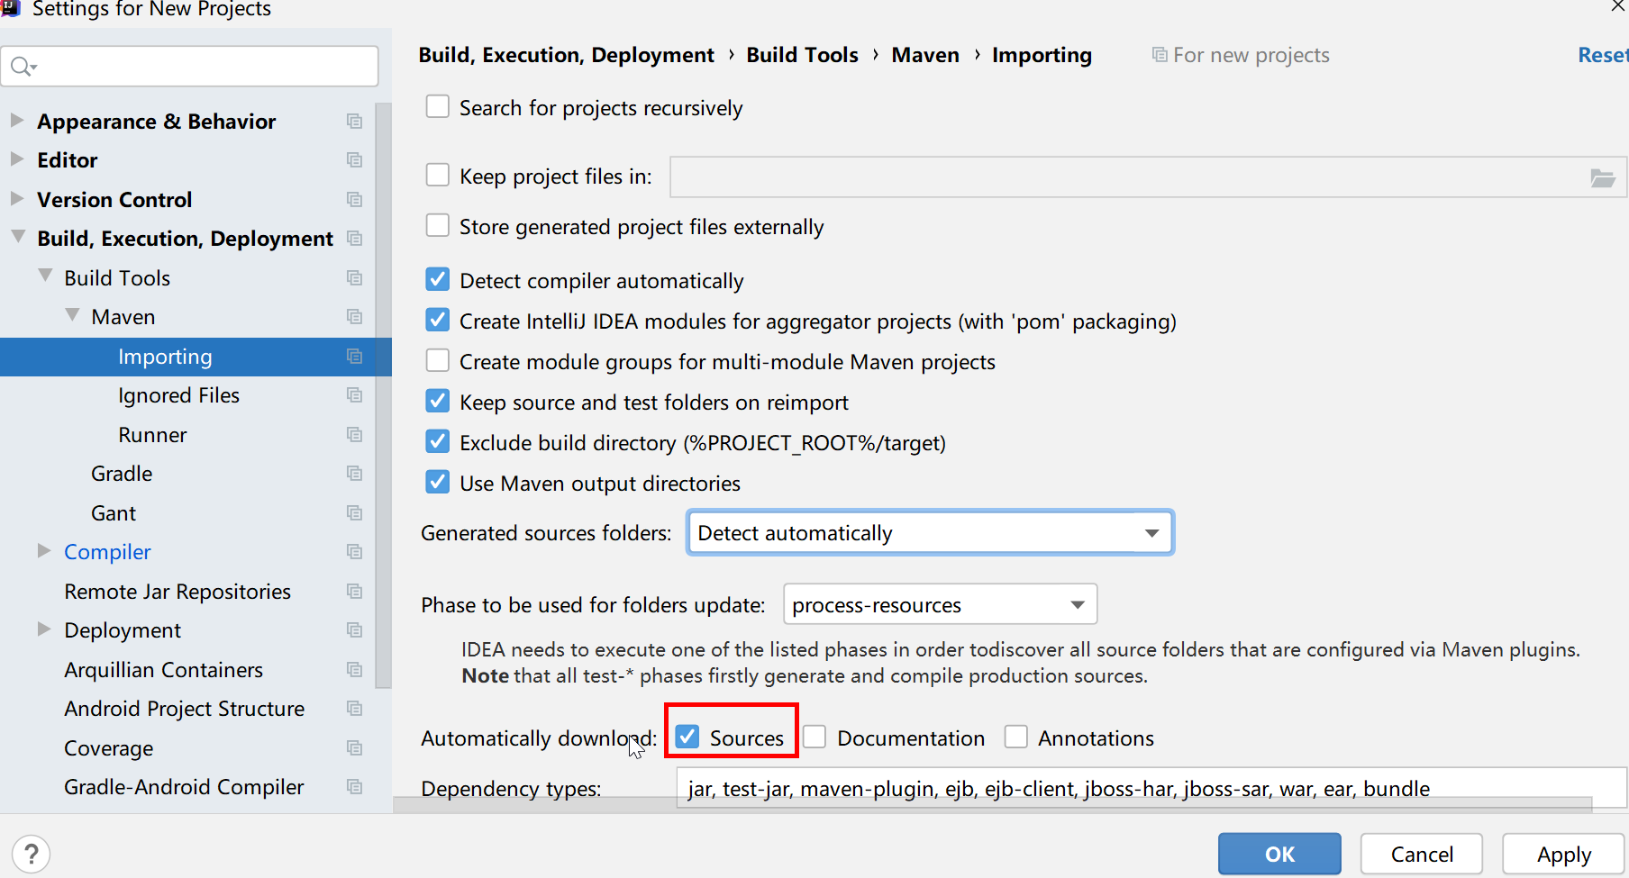Click the project-level icon beside Maven
1629x878 pixels.
tap(354, 317)
